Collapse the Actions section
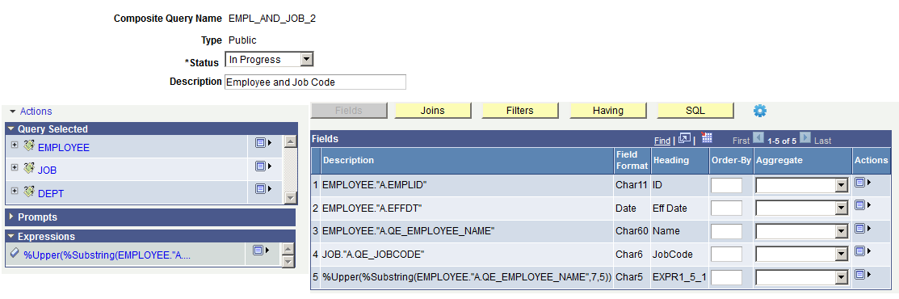This screenshot has width=899, height=299. point(13,112)
